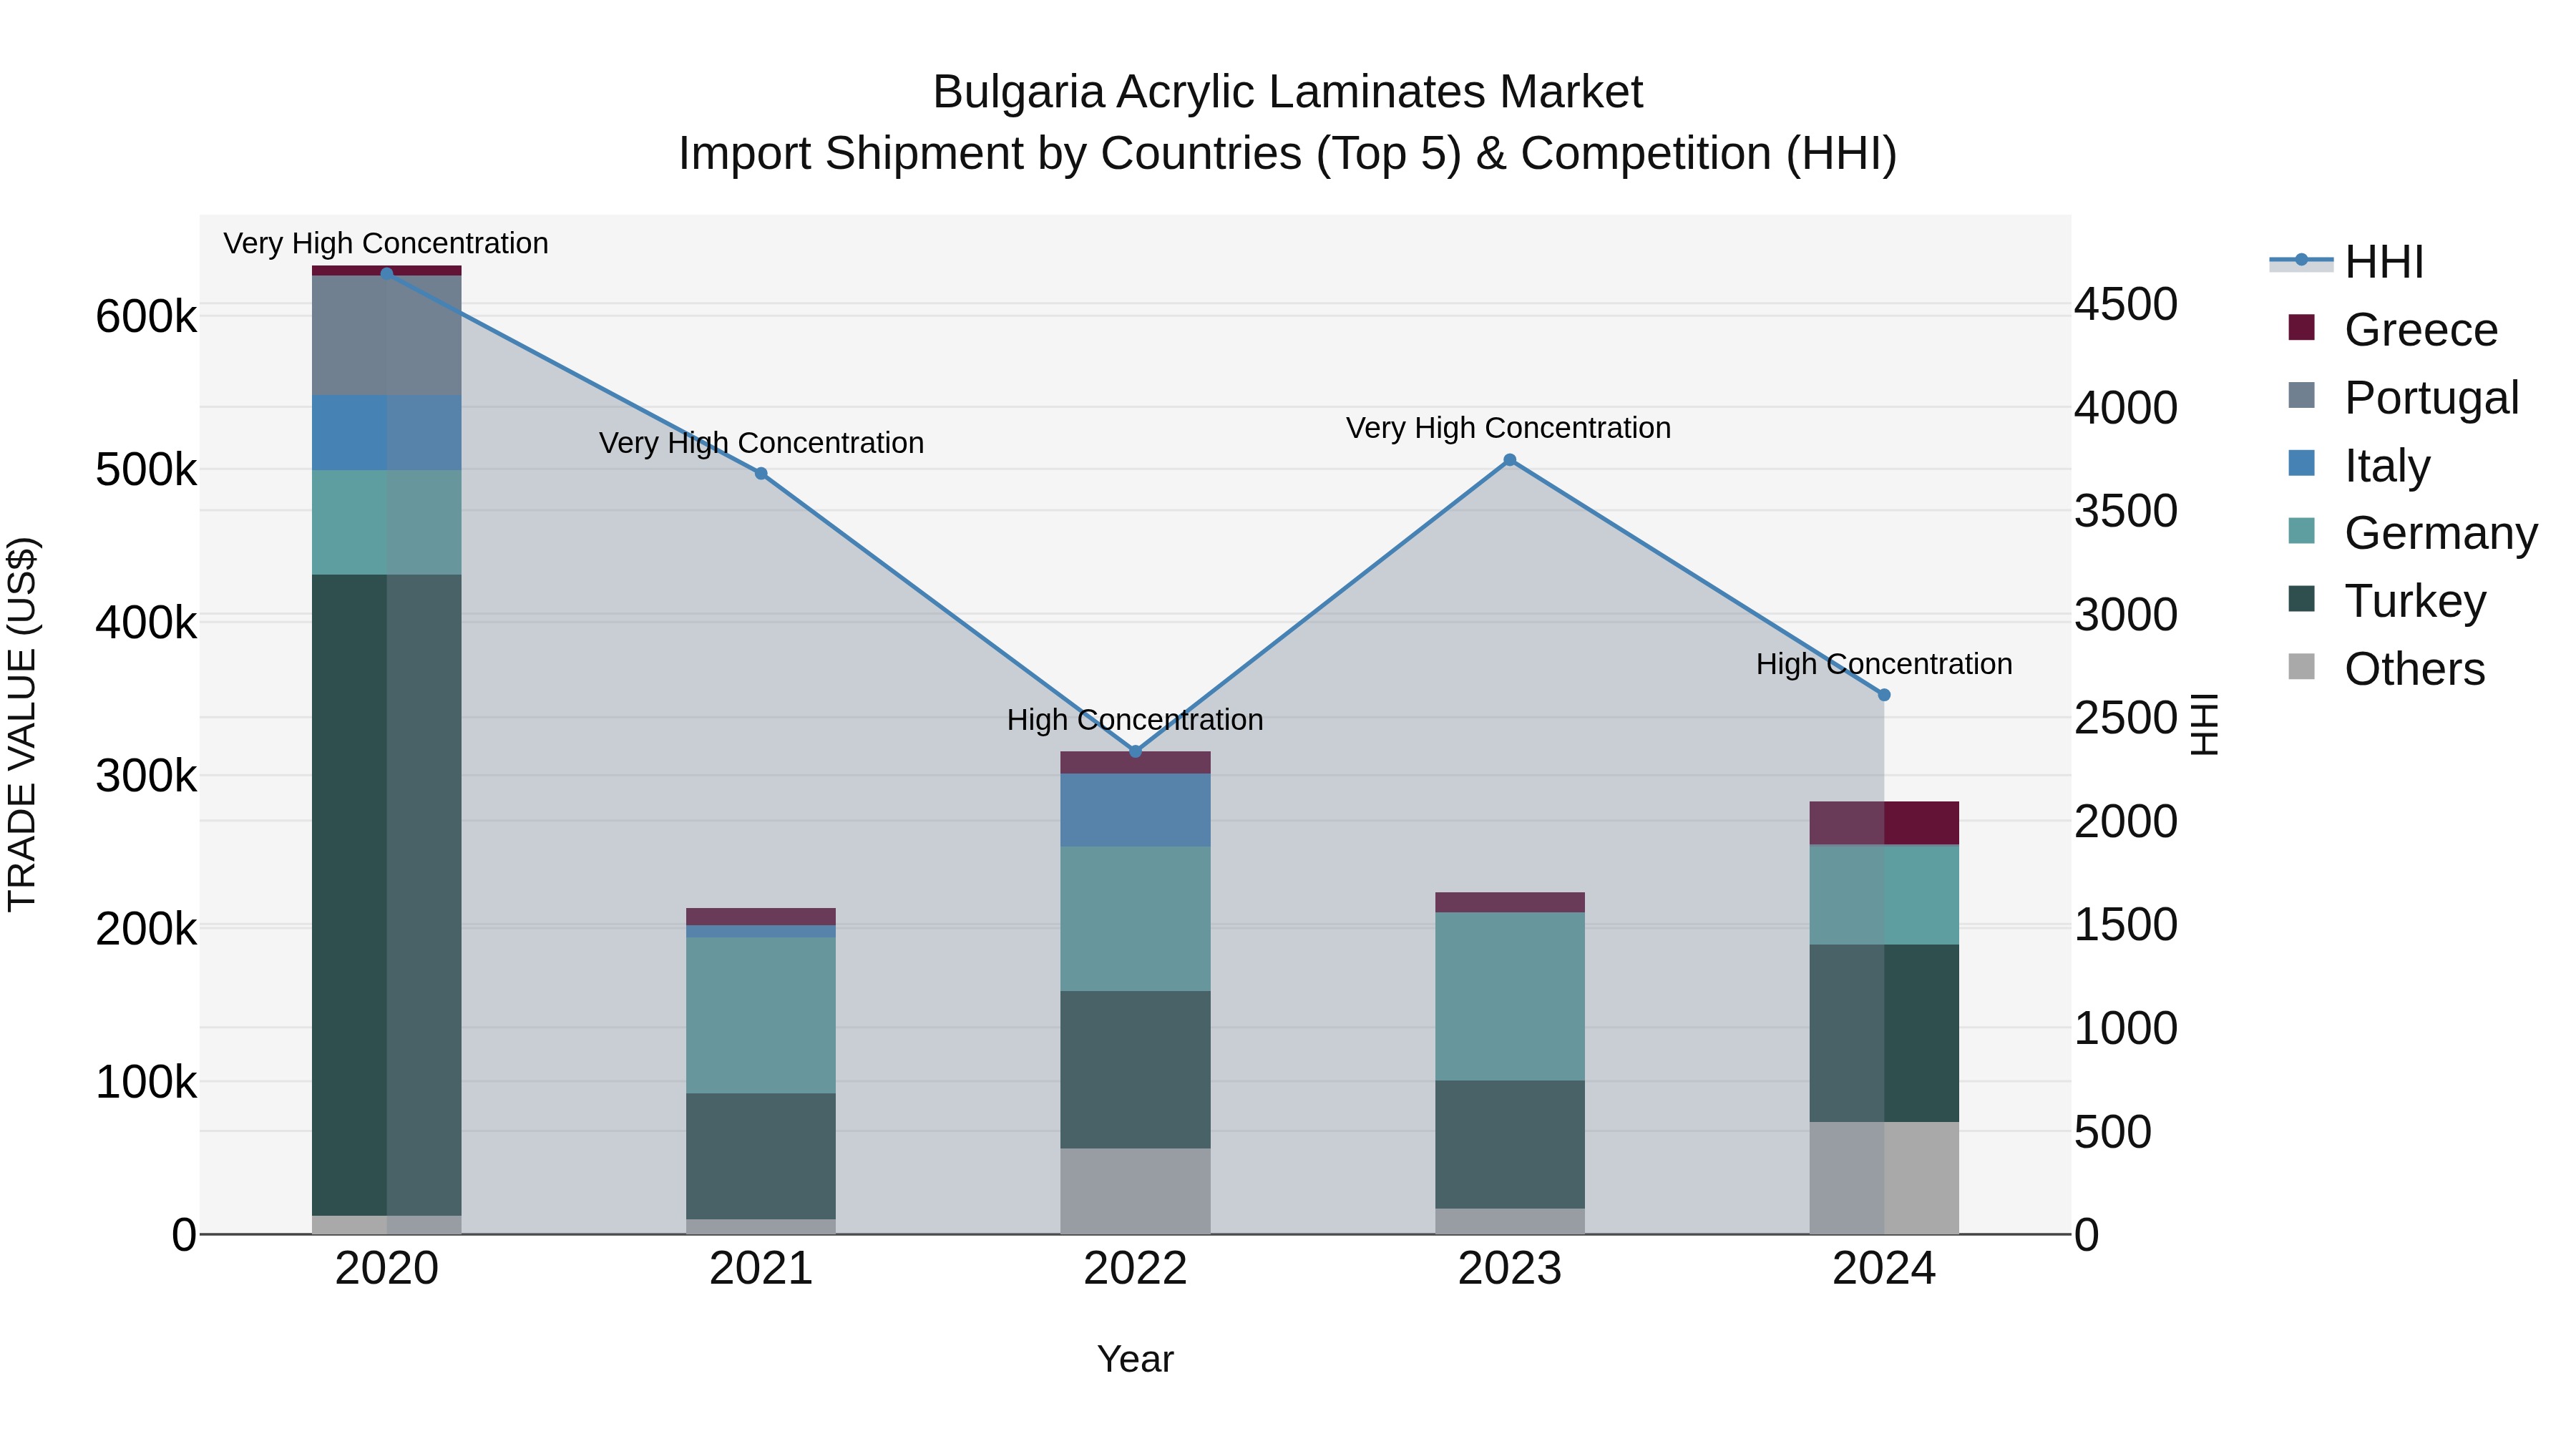Click the Turkey segment of the 2020 bar
Viewport: 2576px width, 1449px height.
387,895
